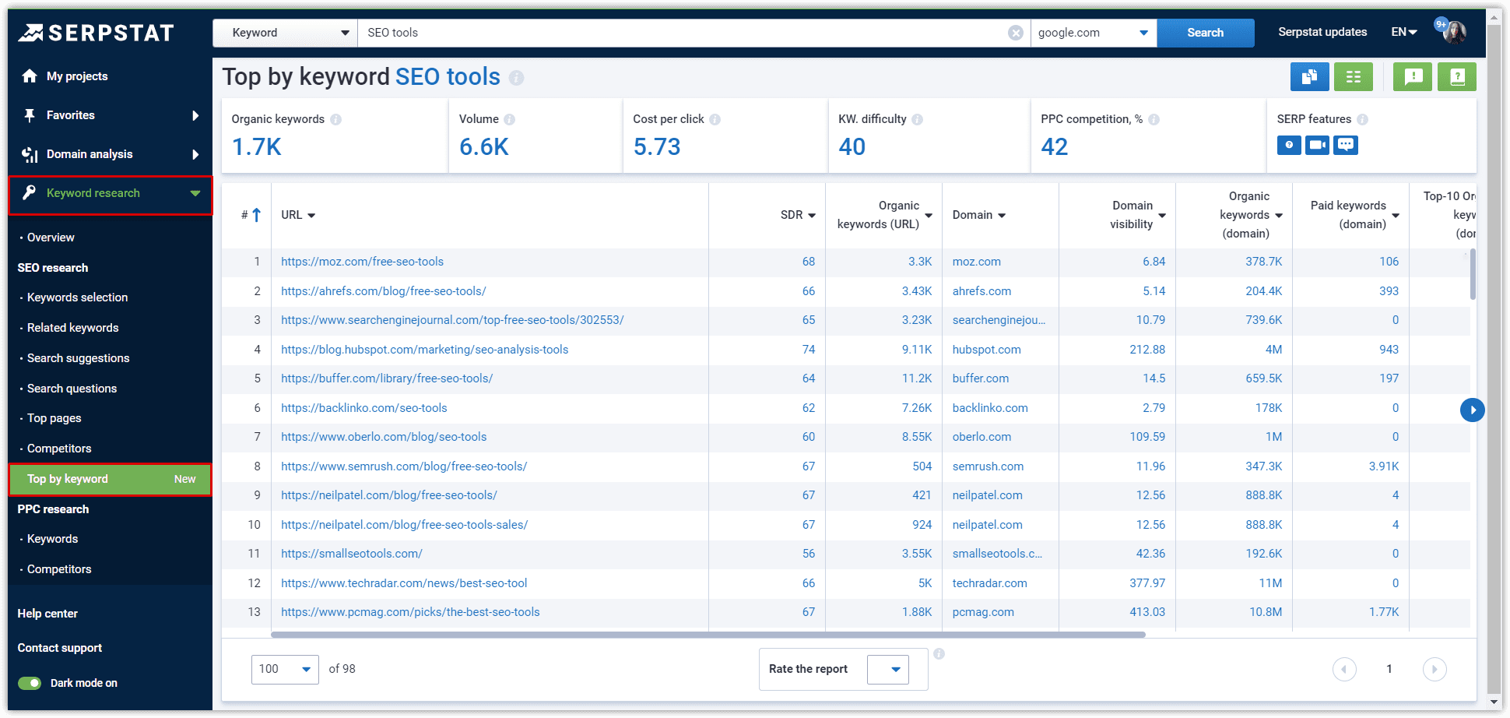
Task: Open Domain visibility column dropdown
Action: pos(1162,216)
